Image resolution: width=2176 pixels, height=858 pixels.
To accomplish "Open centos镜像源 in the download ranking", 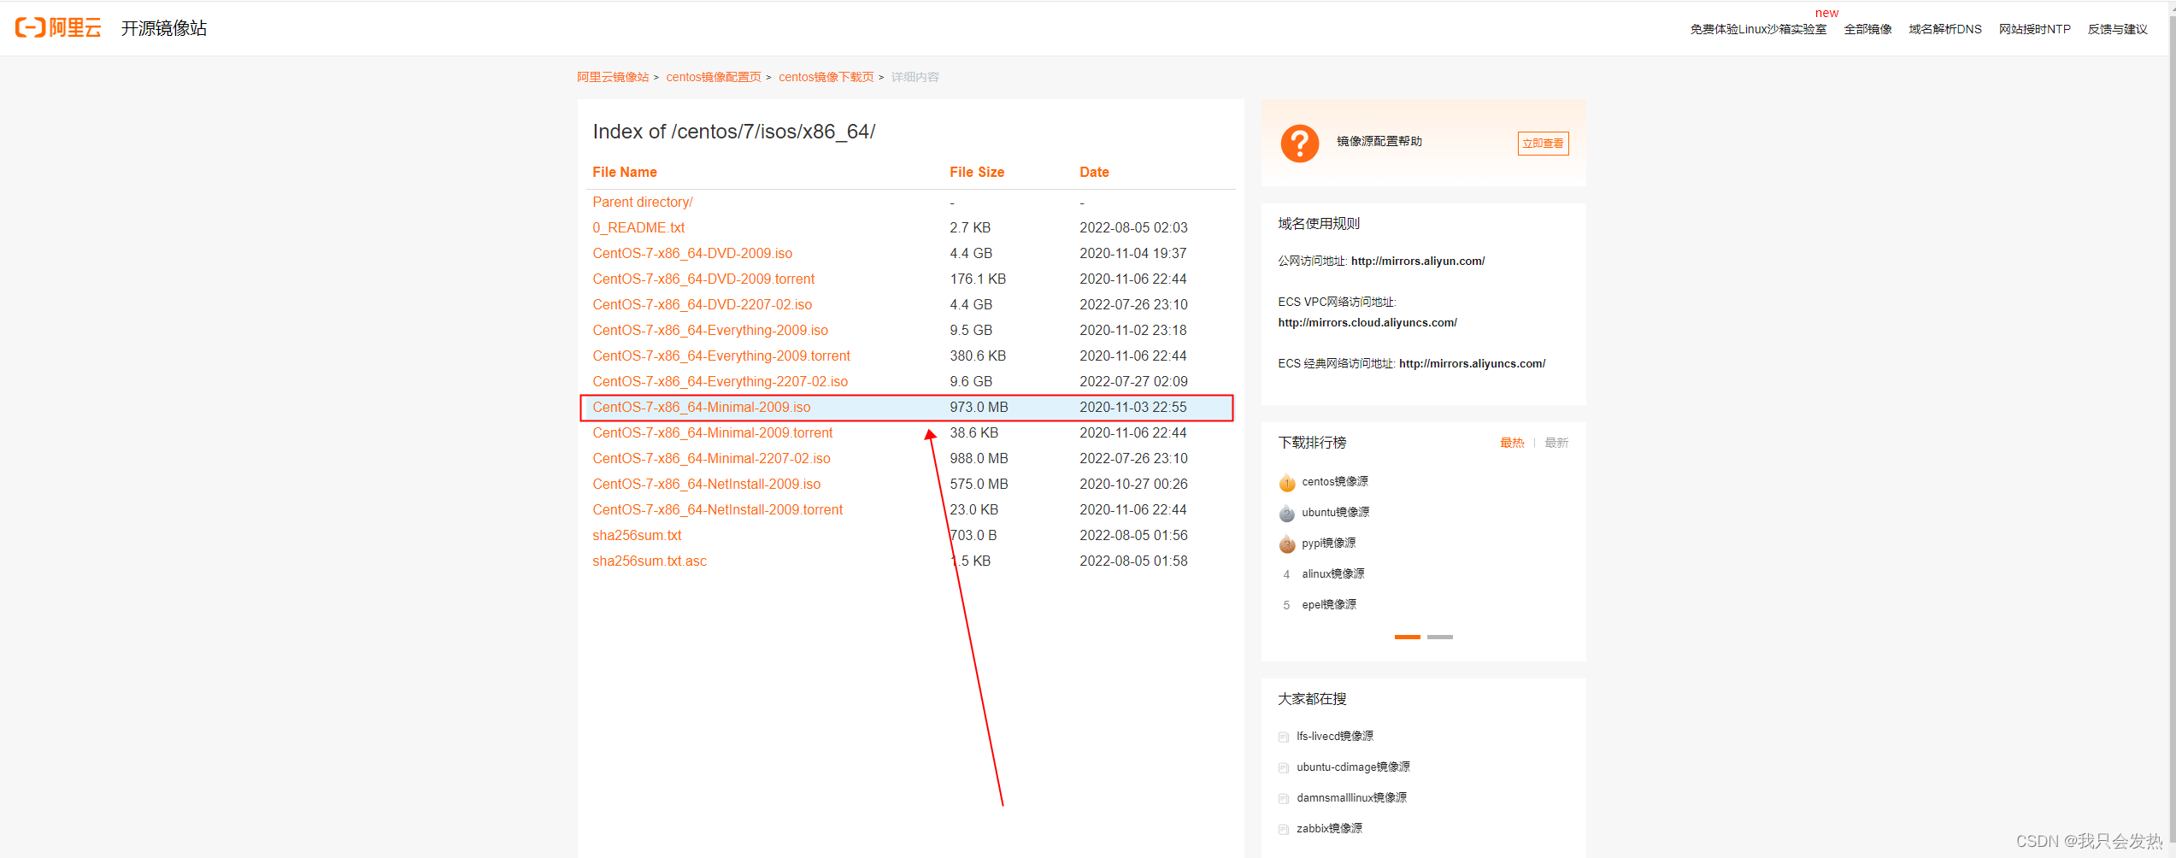I will point(1335,482).
